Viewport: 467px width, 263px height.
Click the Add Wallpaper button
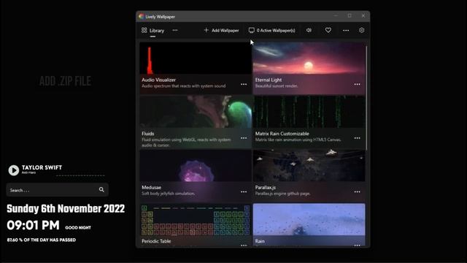pyautogui.click(x=221, y=31)
